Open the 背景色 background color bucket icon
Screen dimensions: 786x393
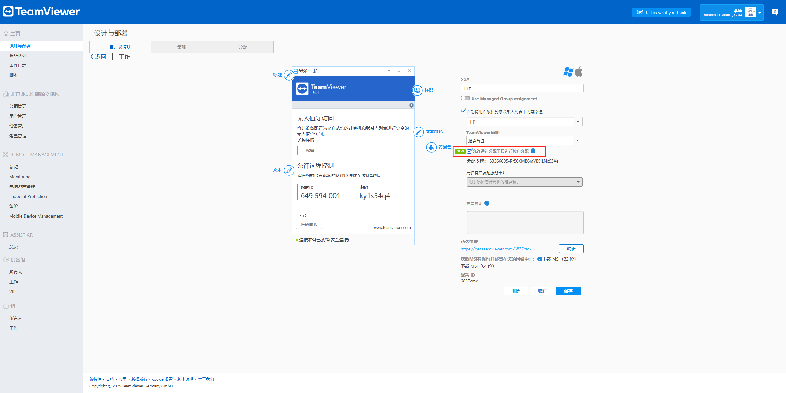tap(431, 147)
